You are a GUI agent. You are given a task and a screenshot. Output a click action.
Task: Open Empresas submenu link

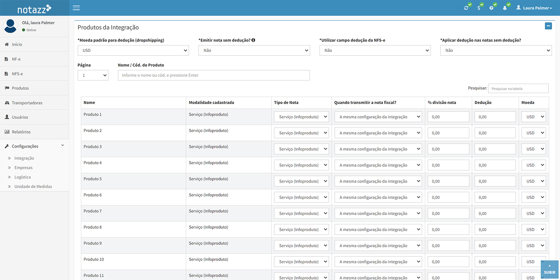pyautogui.click(x=23, y=168)
